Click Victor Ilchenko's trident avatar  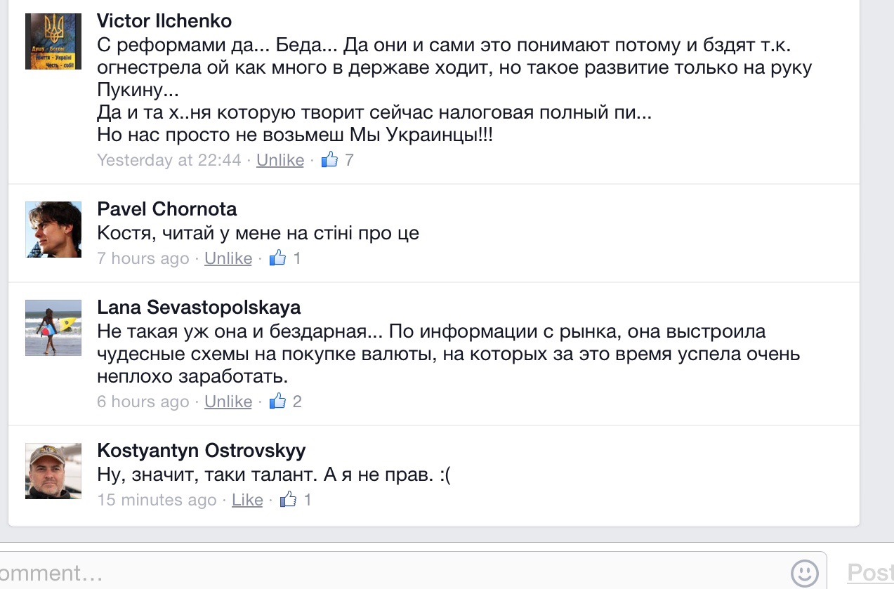(x=53, y=41)
